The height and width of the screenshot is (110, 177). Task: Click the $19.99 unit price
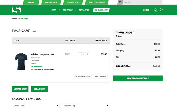(x=68, y=54)
